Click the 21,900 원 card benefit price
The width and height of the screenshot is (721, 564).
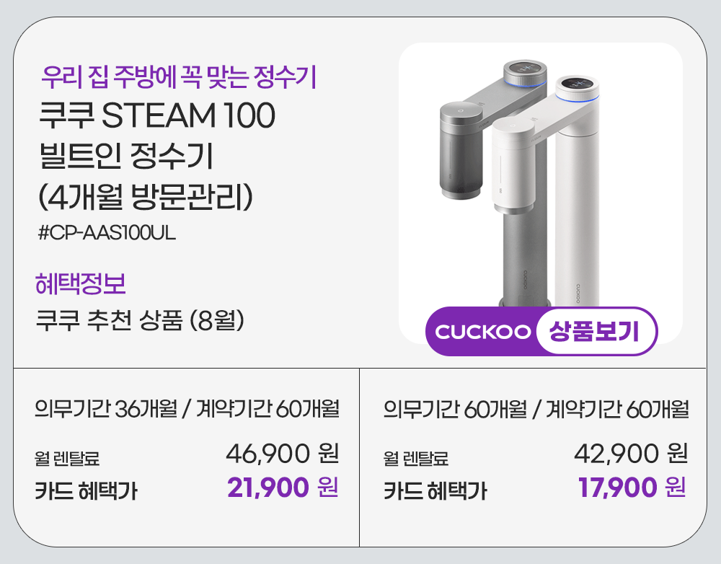click(282, 488)
